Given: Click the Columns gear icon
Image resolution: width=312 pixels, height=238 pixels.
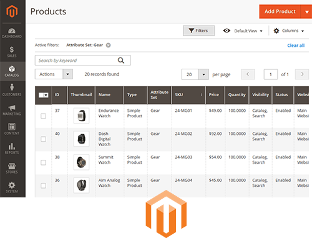Looking at the screenshot, I should click(276, 31).
